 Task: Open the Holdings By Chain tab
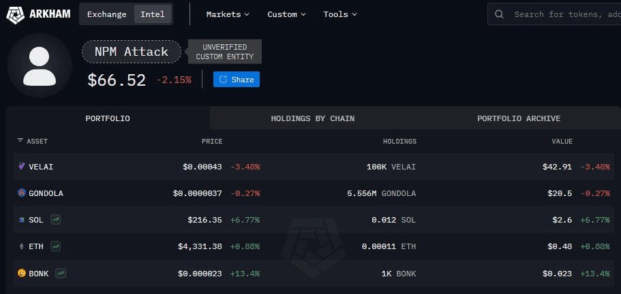pyautogui.click(x=312, y=118)
